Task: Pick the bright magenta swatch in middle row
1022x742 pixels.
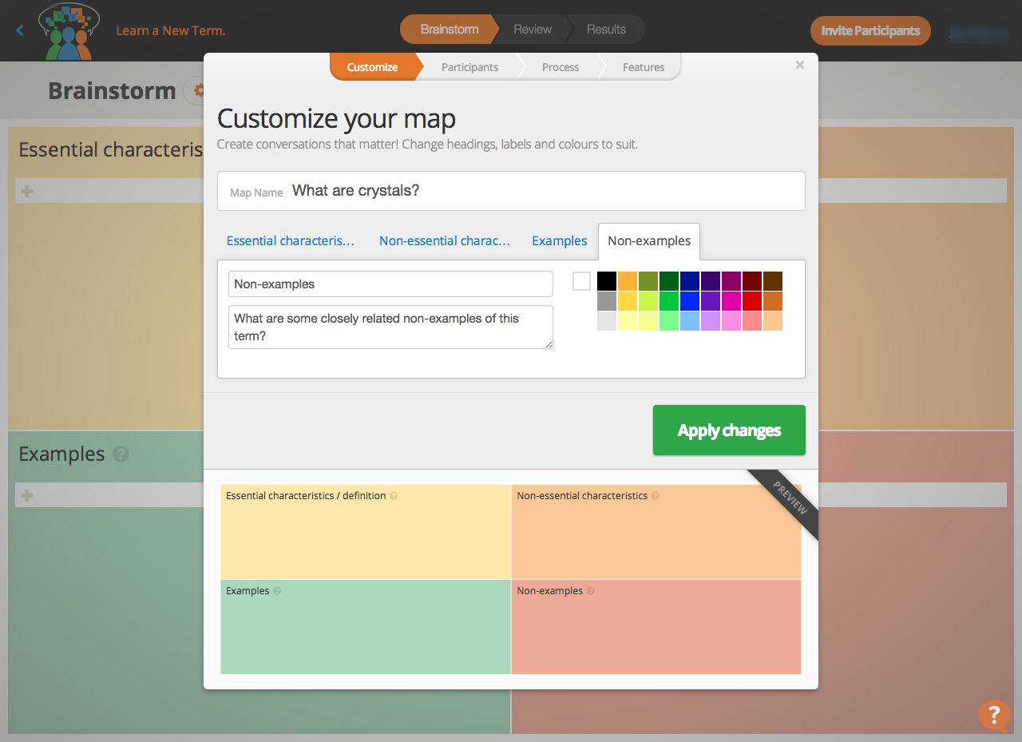Action: tap(731, 301)
